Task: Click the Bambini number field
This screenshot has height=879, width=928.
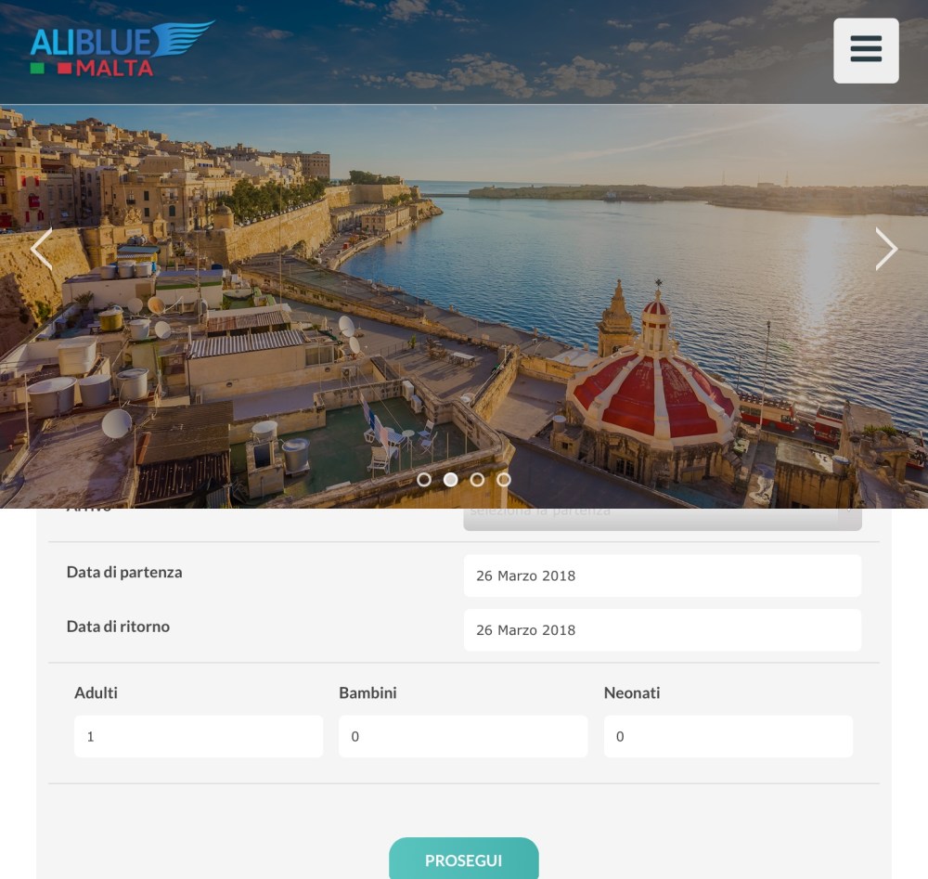Action: (463, 736)
